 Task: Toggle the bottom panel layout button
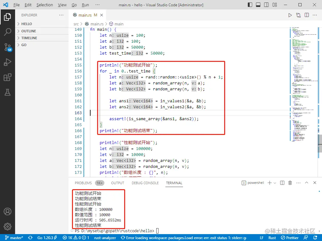(x=258, y=5)
